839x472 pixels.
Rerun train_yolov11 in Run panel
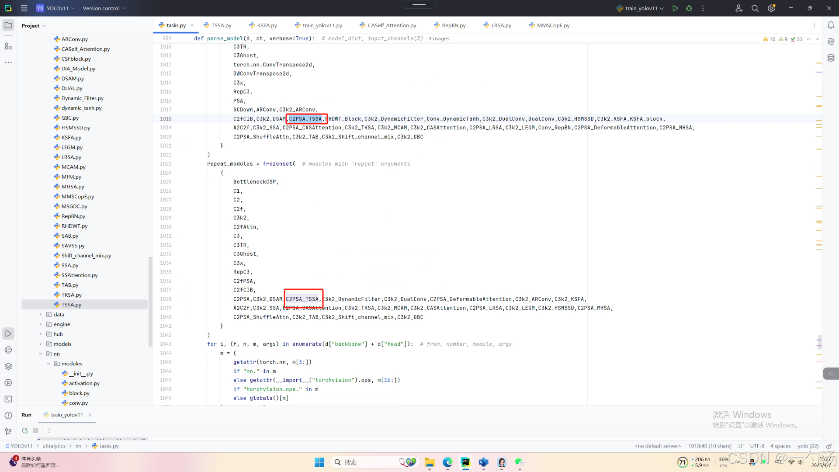click(25, 430)
